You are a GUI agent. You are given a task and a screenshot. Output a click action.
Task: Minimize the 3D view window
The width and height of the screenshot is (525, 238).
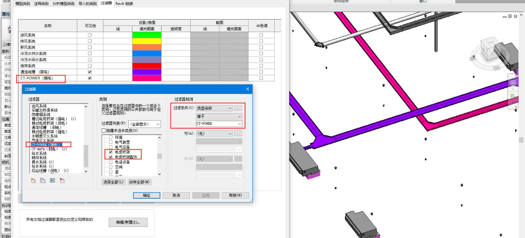(x=504, y=16)
